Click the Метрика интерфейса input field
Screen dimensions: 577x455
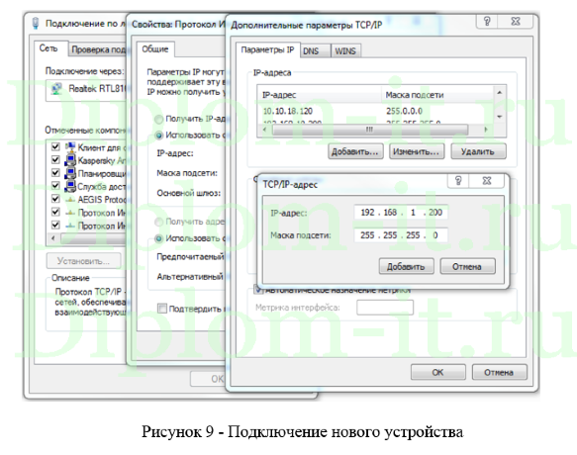pyautogui.click(x=385, y=308)
